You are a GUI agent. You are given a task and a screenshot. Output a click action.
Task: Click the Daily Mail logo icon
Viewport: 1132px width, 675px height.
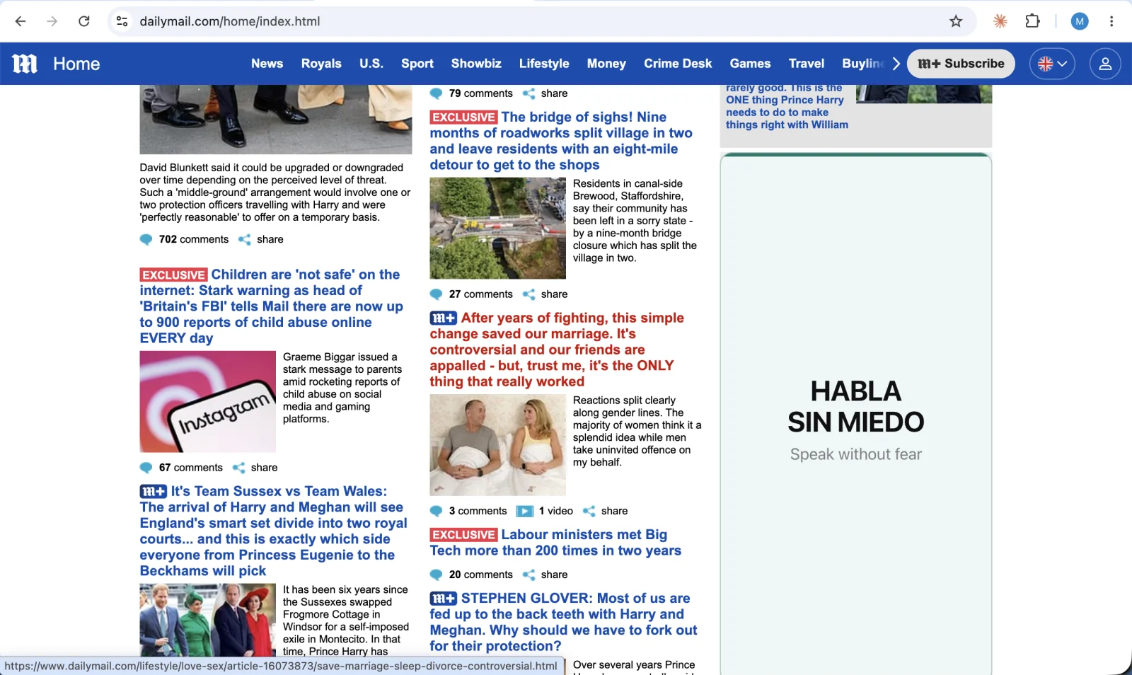pos(25,64)
